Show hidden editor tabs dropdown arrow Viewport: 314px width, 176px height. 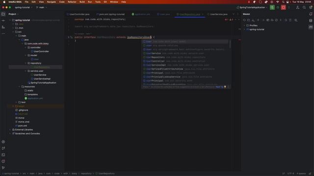point(234,14)
